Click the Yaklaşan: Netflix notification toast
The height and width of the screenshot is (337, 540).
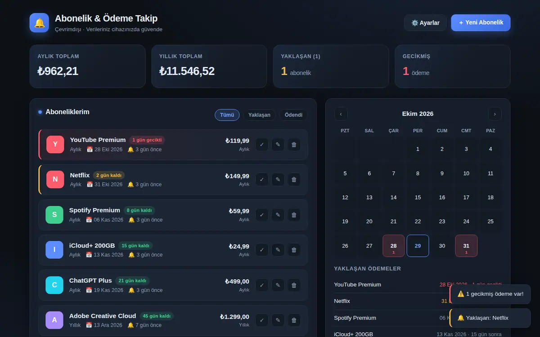tap(490, 318)
